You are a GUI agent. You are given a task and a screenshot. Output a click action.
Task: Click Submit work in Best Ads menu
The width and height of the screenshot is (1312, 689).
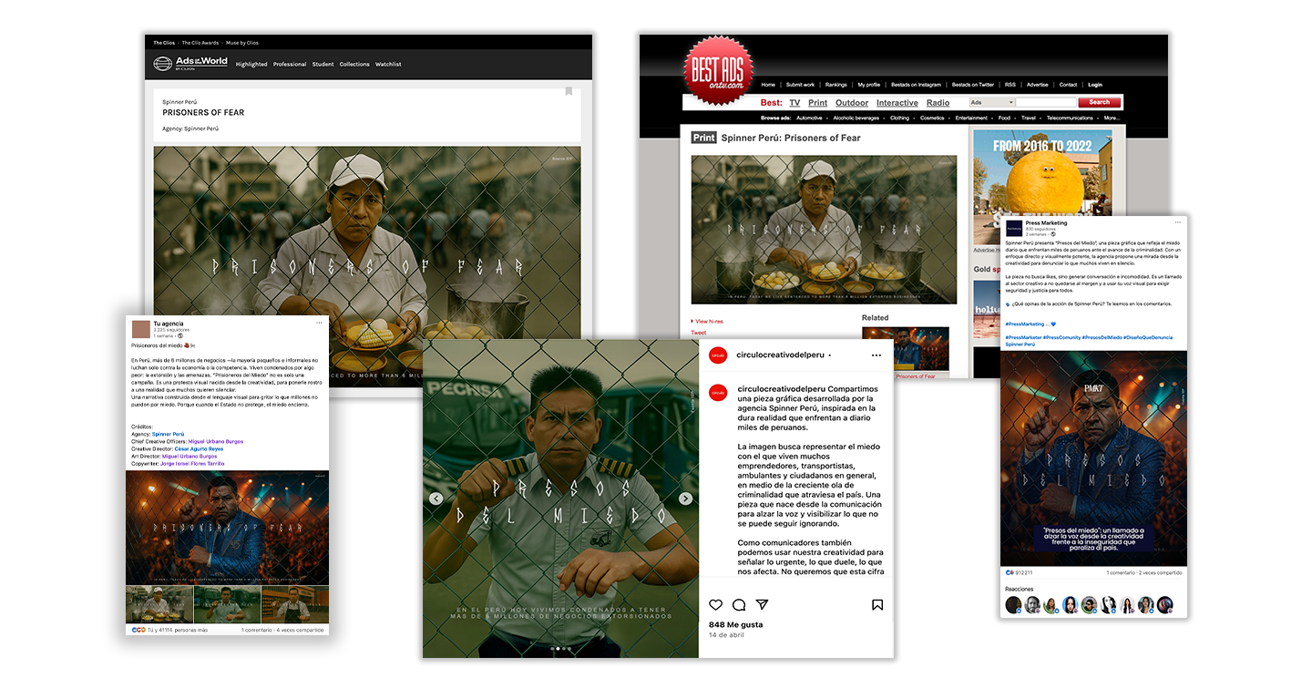(800, 85)
